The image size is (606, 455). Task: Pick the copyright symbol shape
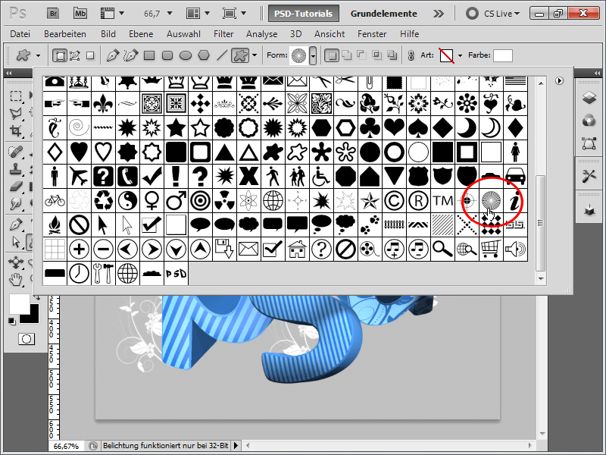point(394,201)
